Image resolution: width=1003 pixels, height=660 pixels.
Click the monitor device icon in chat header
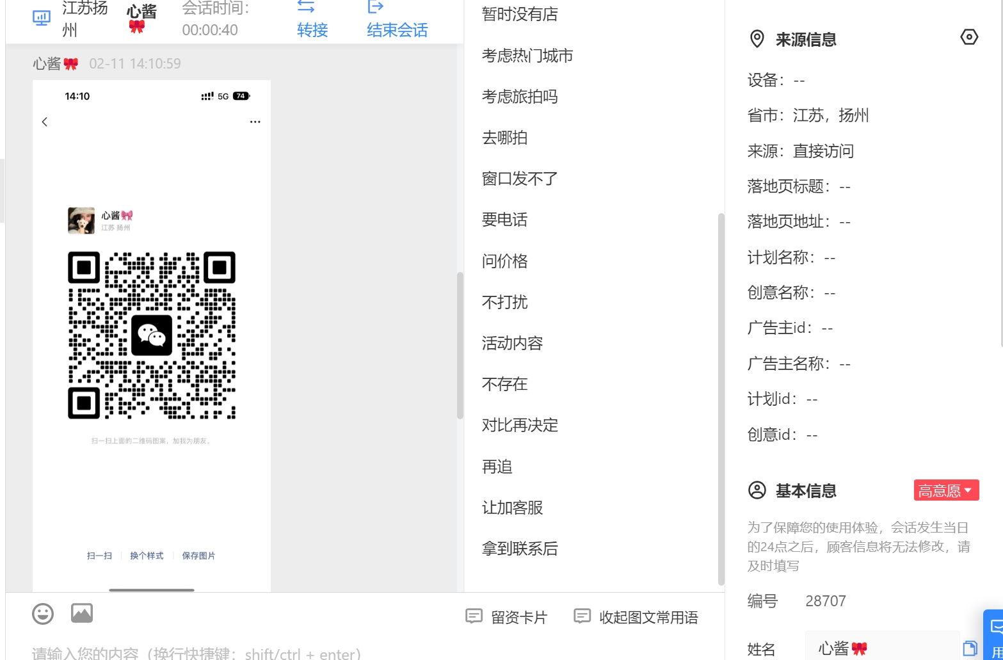click(x=42, y=18)
